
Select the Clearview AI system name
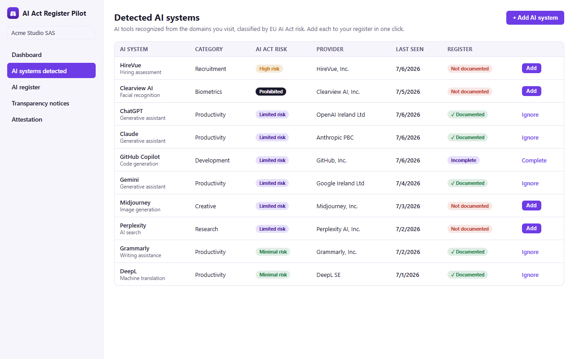(136, 88)
